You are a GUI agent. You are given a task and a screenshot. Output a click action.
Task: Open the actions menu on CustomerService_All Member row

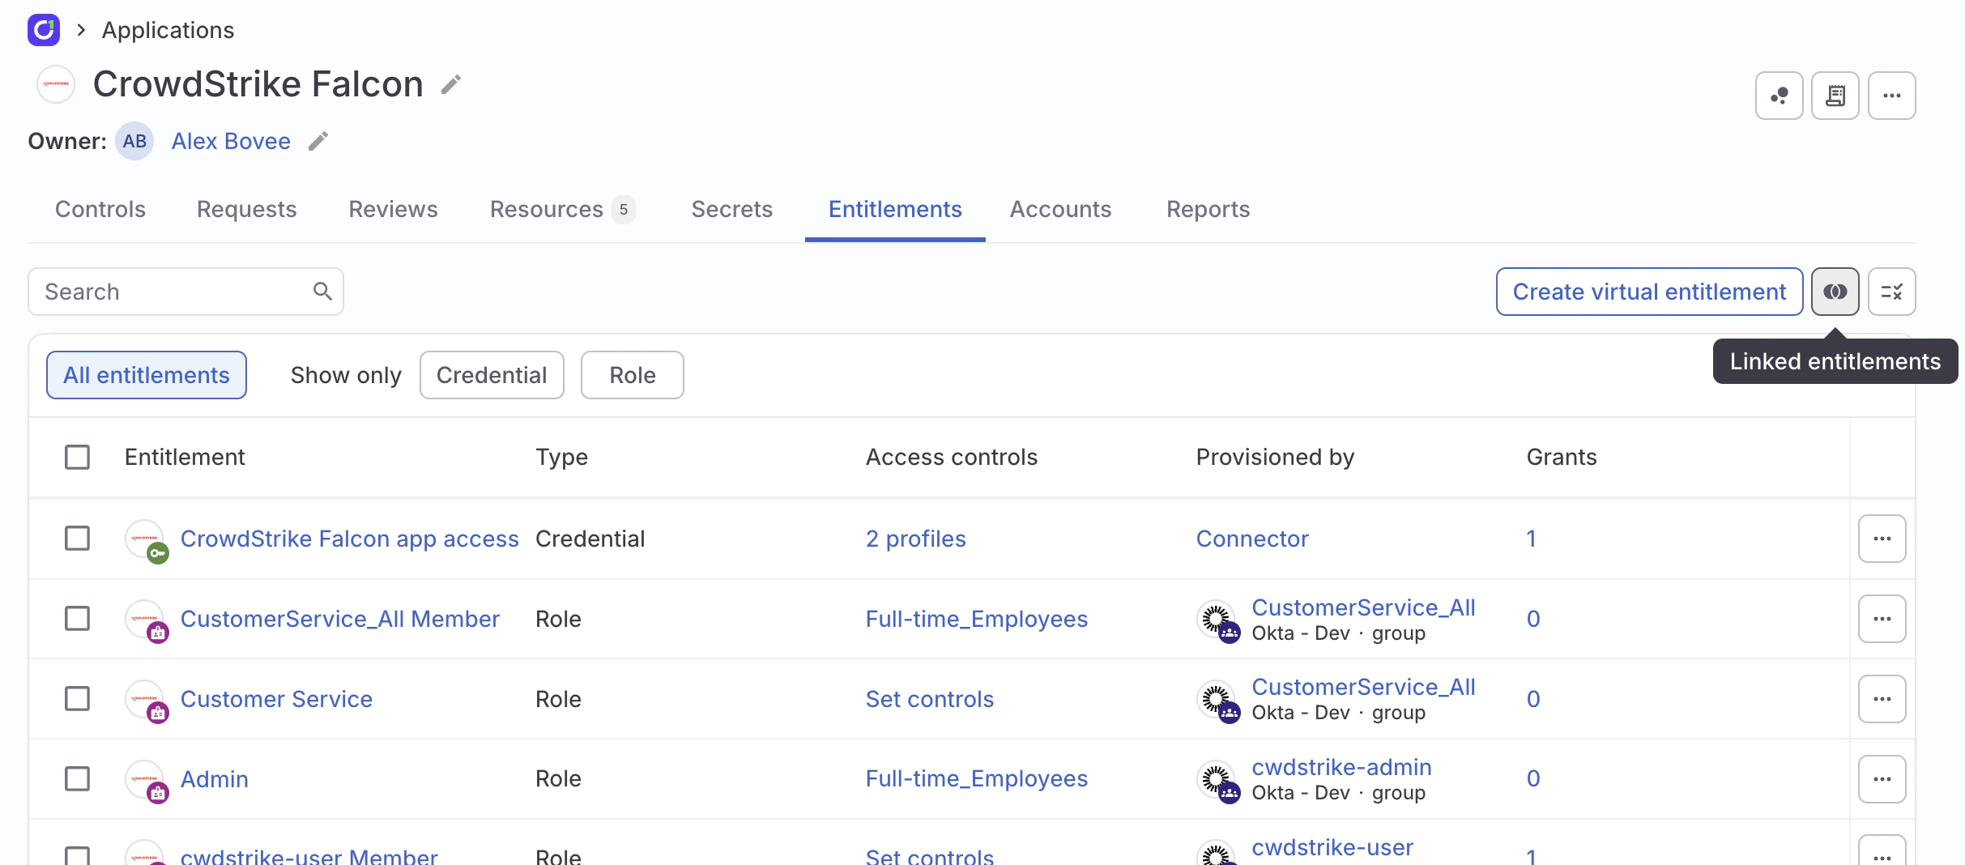pos(1882,618)
